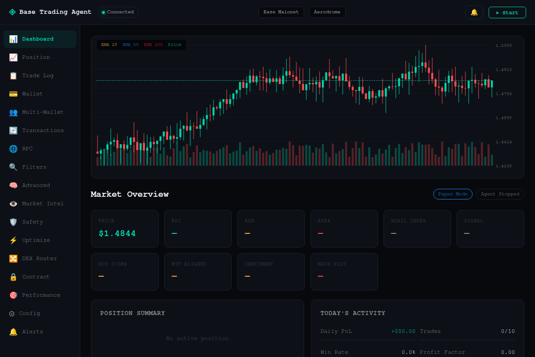
Task: Toggle the EMA 20 legend label
Action: pos(109,45)
